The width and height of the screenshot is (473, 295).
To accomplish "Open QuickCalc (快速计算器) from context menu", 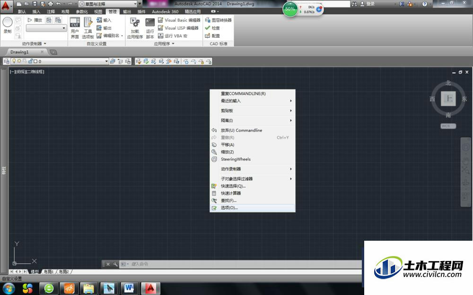I will click(253, 193).
